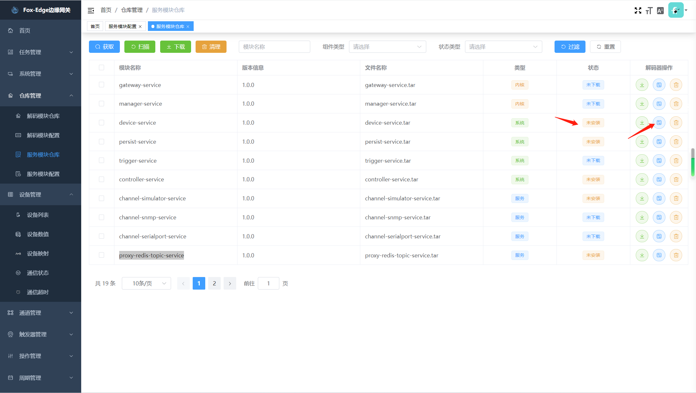Open 设备列表 in sidebar

(x=41, y=215)
